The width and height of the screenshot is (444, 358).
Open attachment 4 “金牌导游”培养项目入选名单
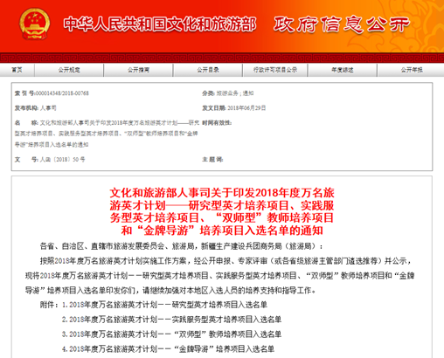[x=168, y=348]
